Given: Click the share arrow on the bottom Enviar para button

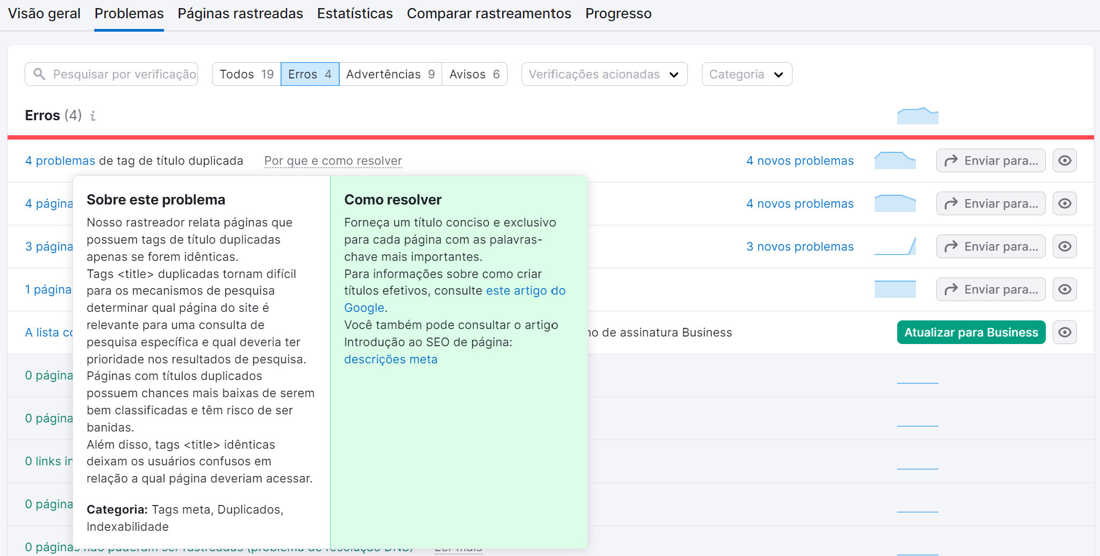Looking at the screenshot, I should pos(952,289).
